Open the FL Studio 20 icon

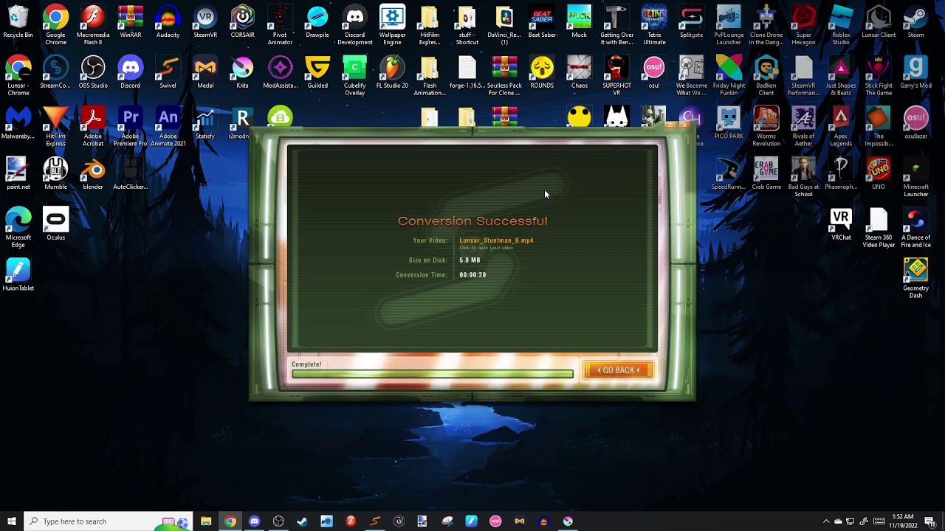point(392,72)
